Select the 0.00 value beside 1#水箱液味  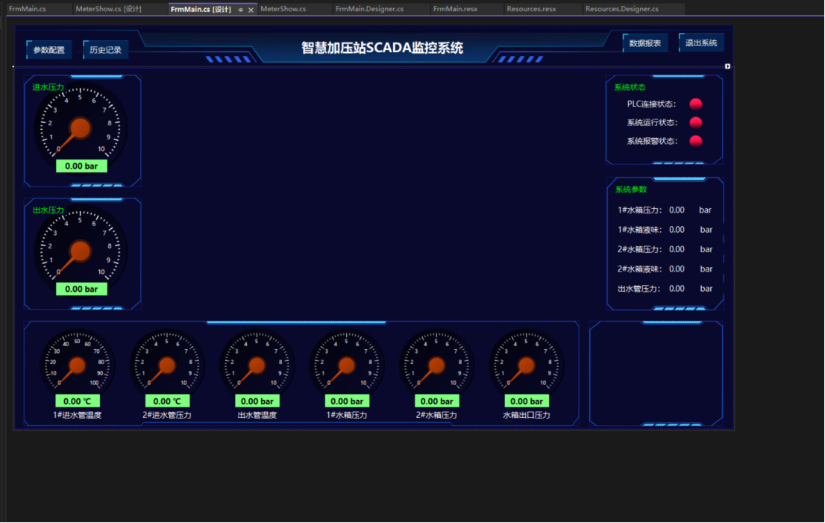(677, 229)
